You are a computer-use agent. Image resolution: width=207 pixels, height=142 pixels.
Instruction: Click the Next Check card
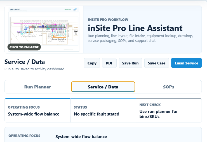169,110
